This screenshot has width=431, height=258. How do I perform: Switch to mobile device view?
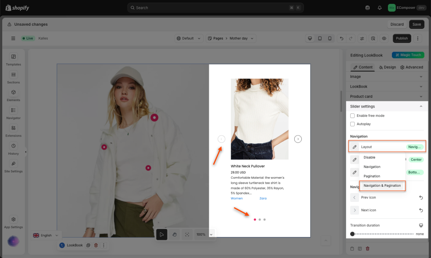[x=330, y=38]
